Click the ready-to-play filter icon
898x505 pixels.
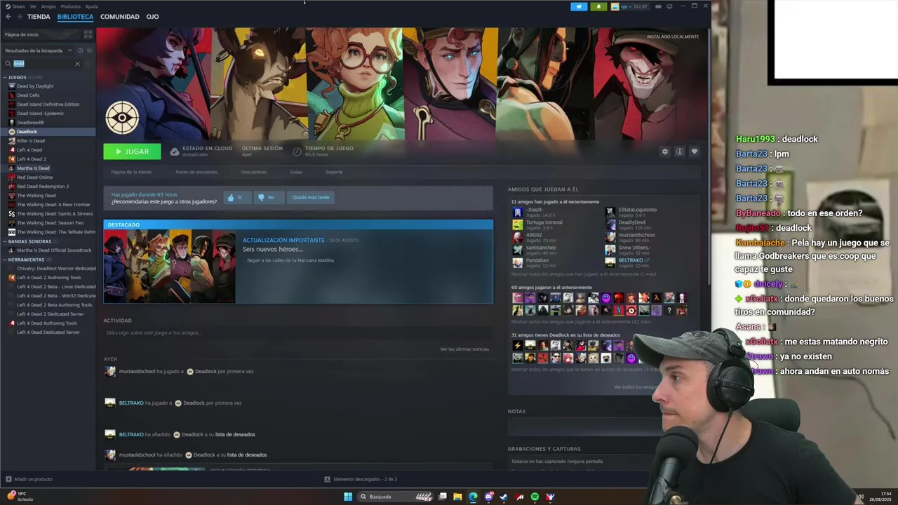point(88,50)
